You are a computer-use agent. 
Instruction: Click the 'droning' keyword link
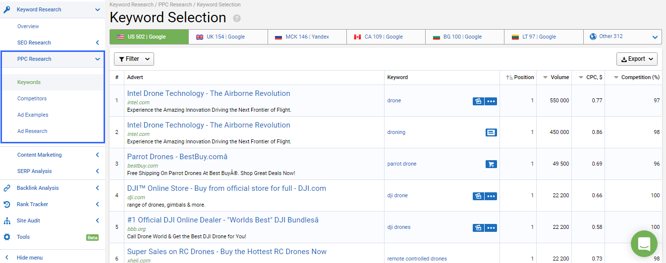click(396, 132)
